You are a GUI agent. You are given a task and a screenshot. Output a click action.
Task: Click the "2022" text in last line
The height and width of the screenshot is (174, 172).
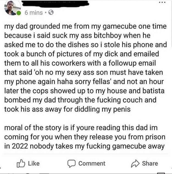20,146
